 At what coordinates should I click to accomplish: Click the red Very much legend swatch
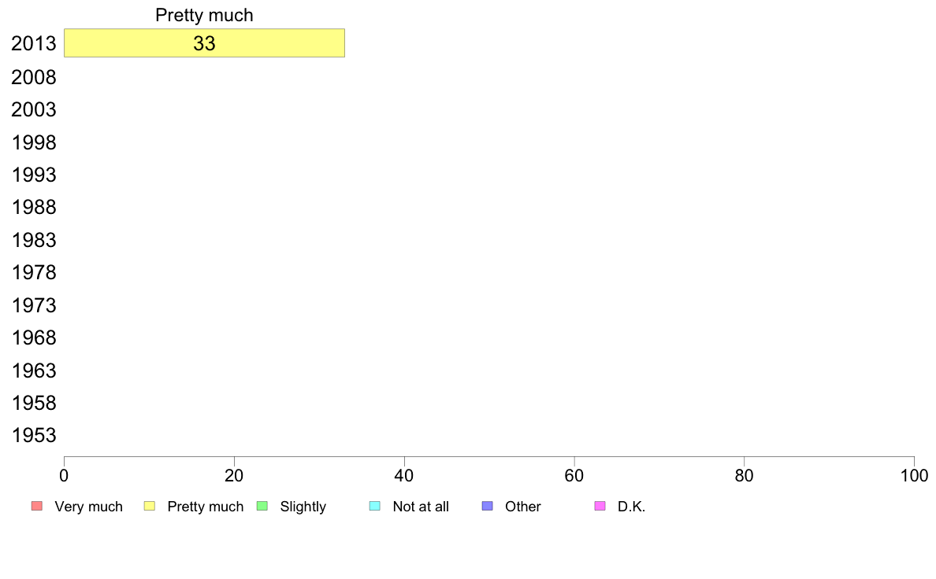pyautogui.click(x=37, y=506)
